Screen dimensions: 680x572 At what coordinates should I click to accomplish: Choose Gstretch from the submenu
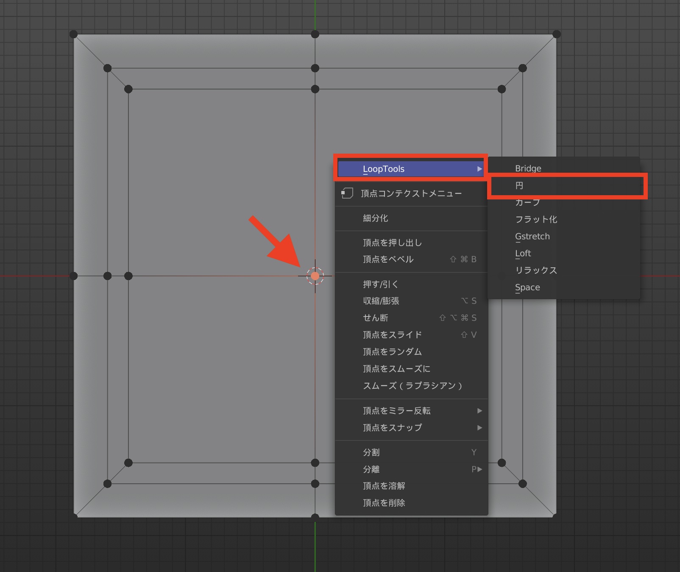532,236
